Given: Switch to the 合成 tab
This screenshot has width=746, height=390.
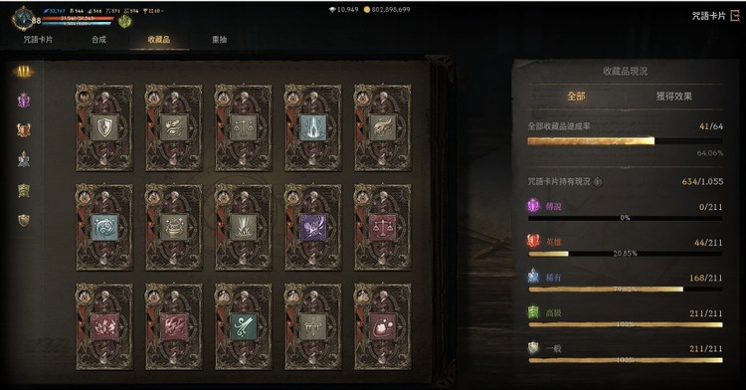Looking at the screenshot, I should point(98,40).
